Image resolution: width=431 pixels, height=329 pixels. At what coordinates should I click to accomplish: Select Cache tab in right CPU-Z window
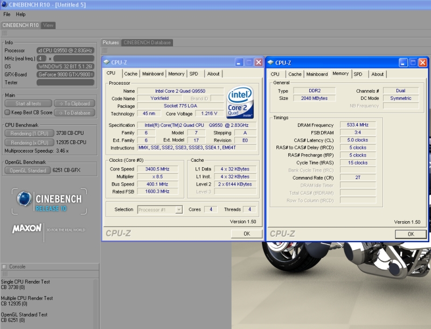click(x=295, y=74)
